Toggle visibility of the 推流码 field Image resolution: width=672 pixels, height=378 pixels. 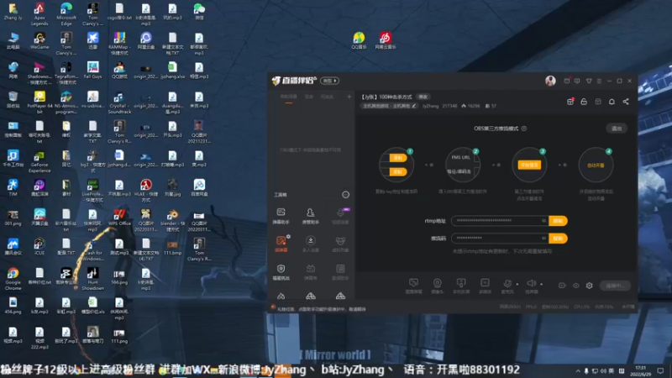[x=543, y=239]
